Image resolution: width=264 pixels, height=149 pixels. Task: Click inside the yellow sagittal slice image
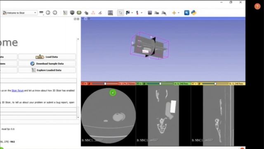(218, 116)
